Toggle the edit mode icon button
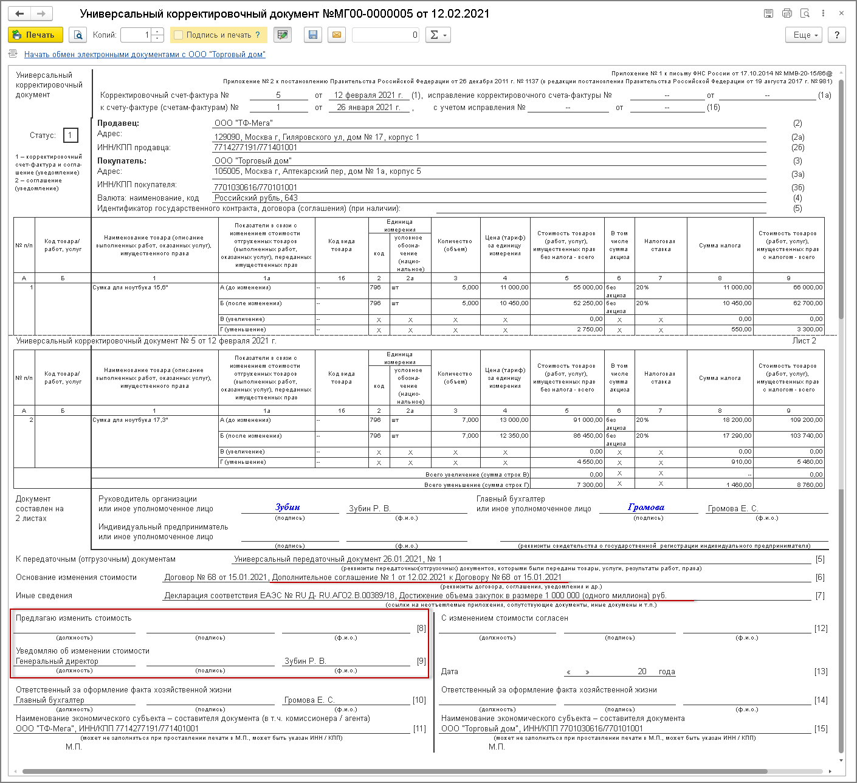This screenshot has width=857, height=783. click(x=283, y=35)
